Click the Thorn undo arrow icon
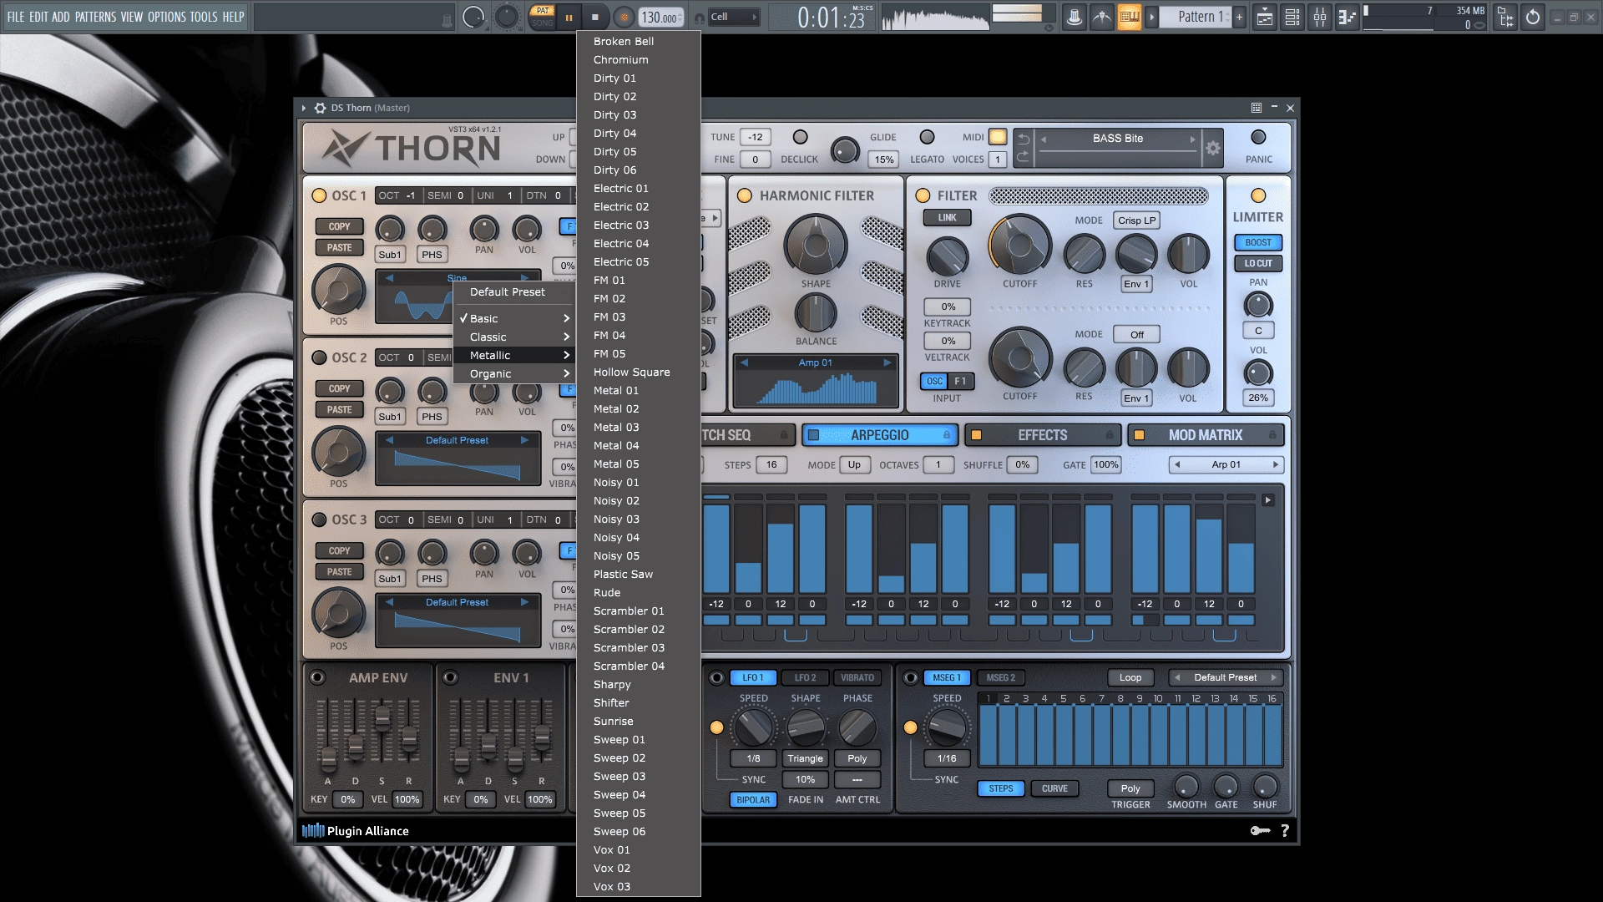This screenshot has height=902, width=1603. [1024, 139]
